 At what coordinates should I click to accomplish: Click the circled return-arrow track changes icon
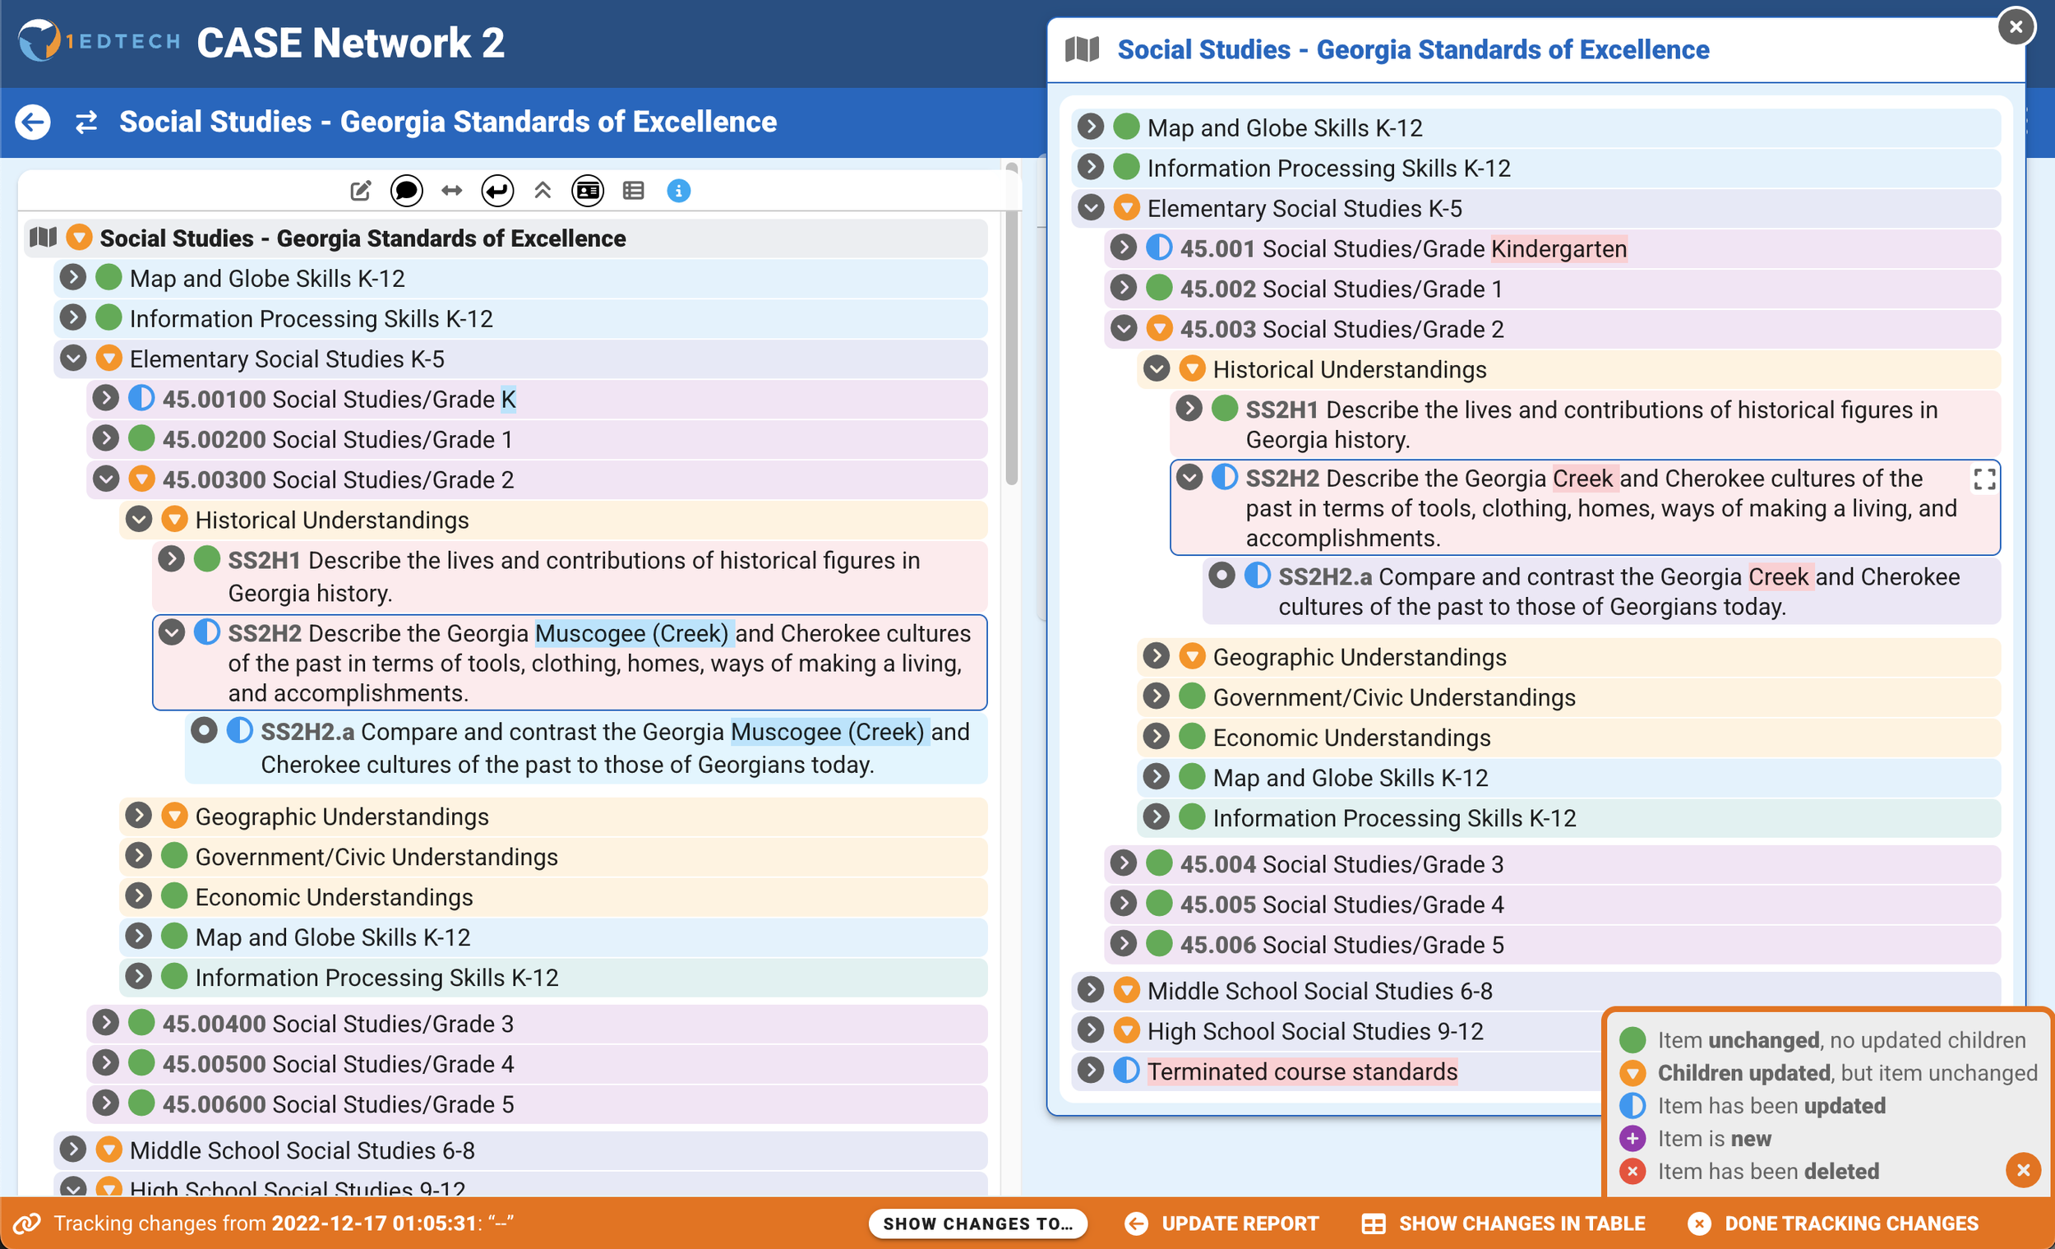click(497, 191)
